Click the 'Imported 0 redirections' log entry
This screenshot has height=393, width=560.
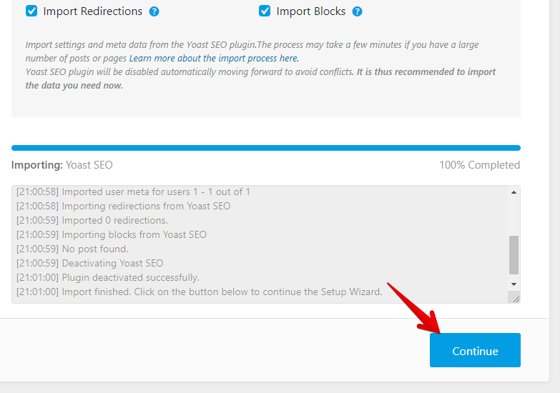[x=92, y=220]
